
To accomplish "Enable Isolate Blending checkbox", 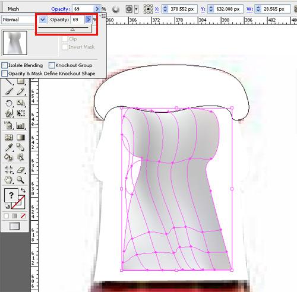I will tap(5, 65).
